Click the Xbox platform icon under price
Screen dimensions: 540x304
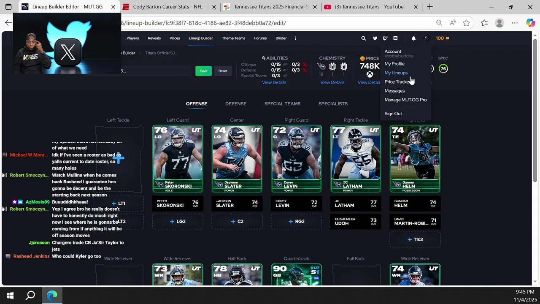click(370, 74)
